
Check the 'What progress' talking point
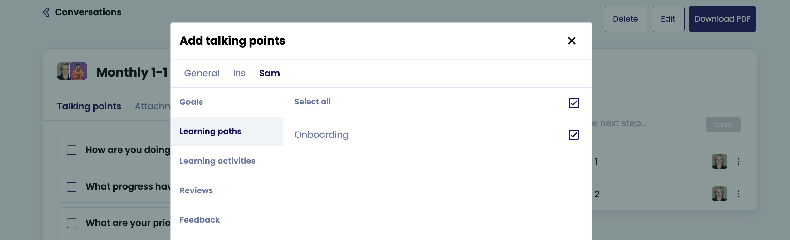(72, 187)
